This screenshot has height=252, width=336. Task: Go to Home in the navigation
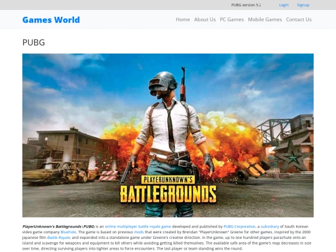pyautogui.click(x=183, y=19)
